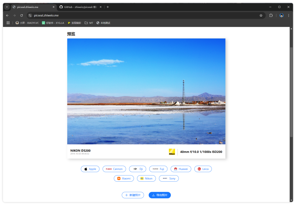Reload the page
This screenshot has height=205, width=296.
click(22, 15)
